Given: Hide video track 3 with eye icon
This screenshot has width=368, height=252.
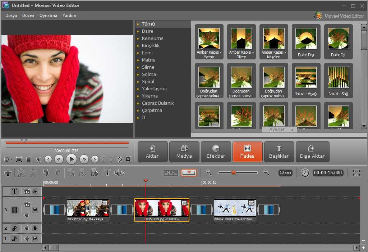Looking at the screenshot, I should [x=35, y=210].
